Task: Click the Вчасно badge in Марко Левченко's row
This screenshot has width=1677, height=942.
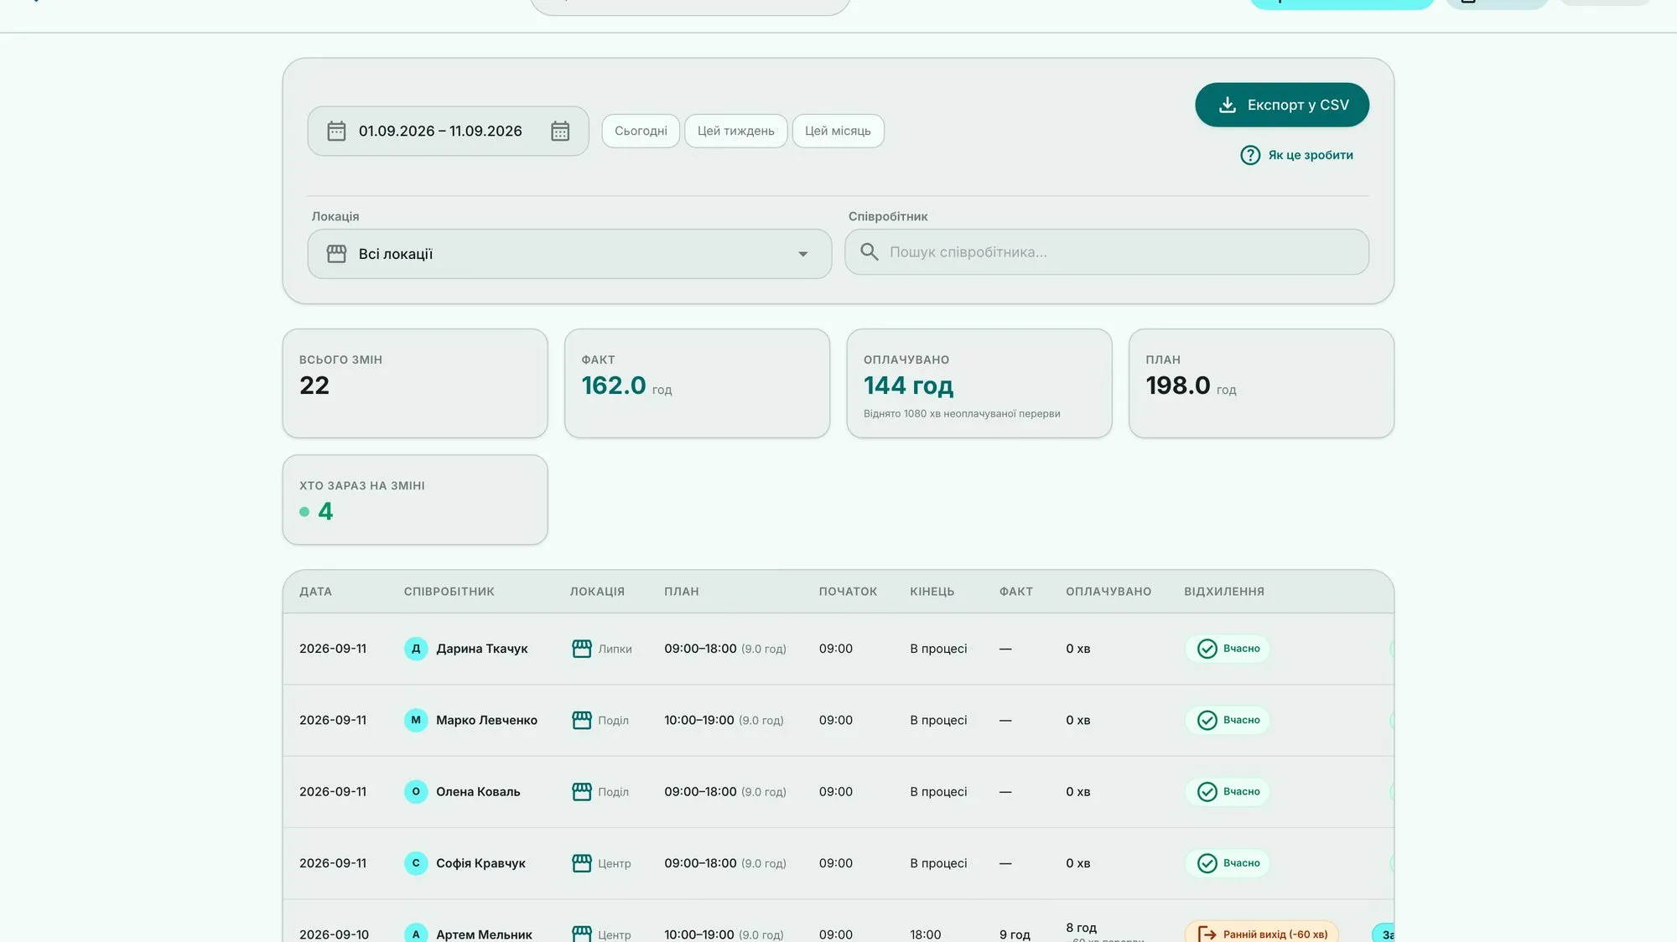Action: coord(1228,720)
